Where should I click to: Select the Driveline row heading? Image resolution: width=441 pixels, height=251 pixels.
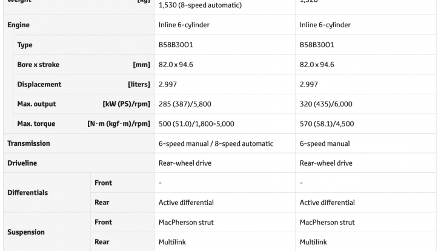coord(22,163)
